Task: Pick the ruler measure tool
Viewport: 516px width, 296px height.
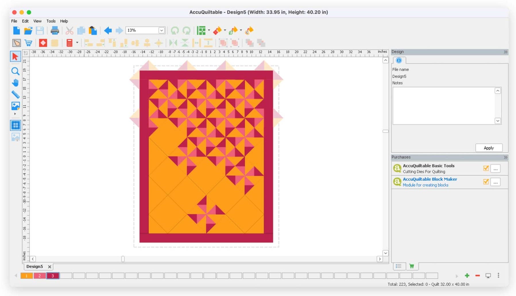Action: click(x=15, y=94)
